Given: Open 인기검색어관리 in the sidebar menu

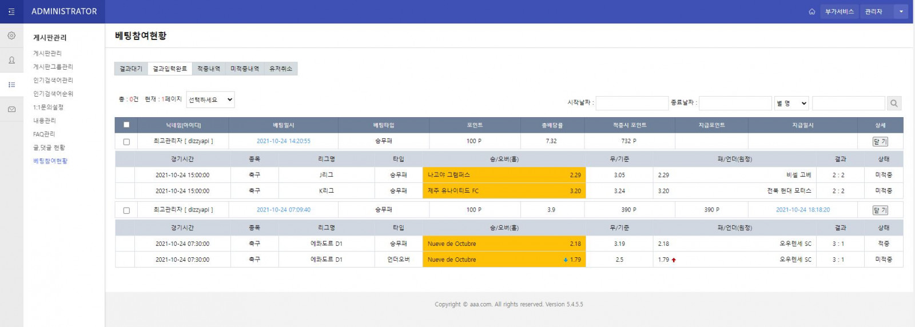Looking at the screenshot, I should [53, 81].
